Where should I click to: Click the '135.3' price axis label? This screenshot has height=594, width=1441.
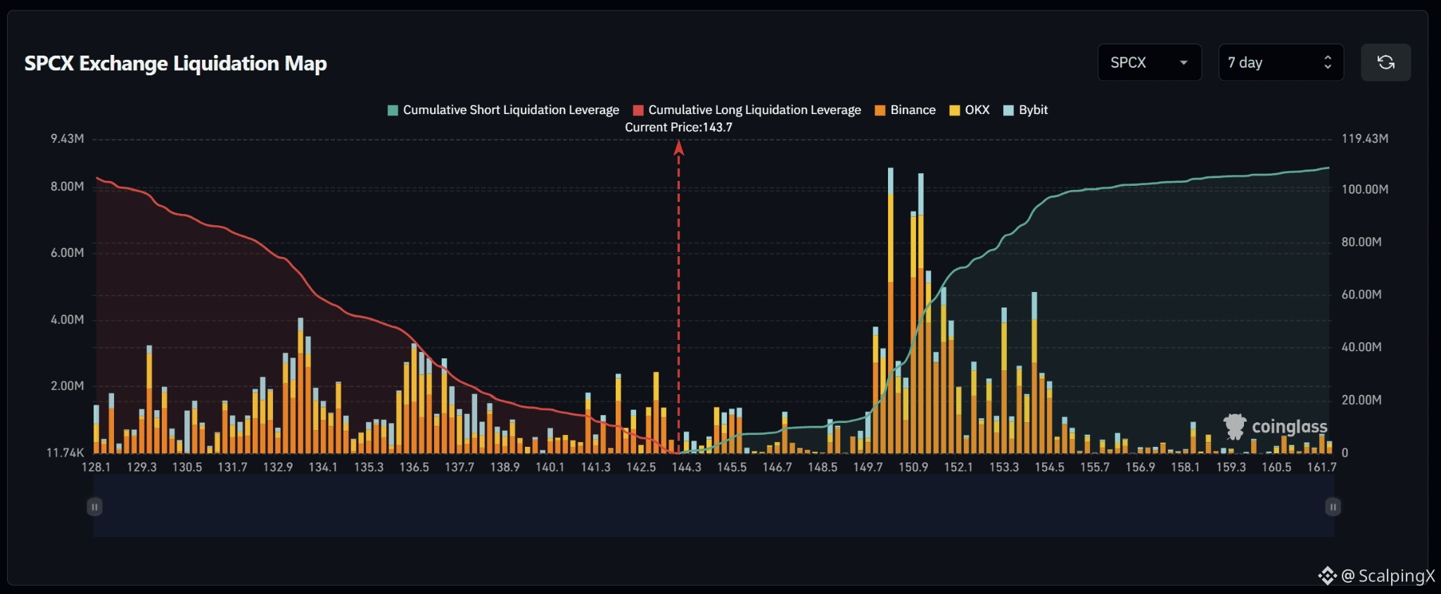coord(369,467)
